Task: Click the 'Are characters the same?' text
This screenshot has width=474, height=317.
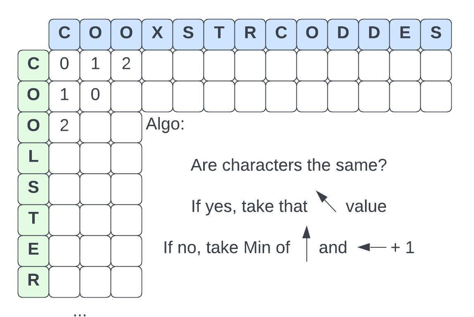Action: 289,165
